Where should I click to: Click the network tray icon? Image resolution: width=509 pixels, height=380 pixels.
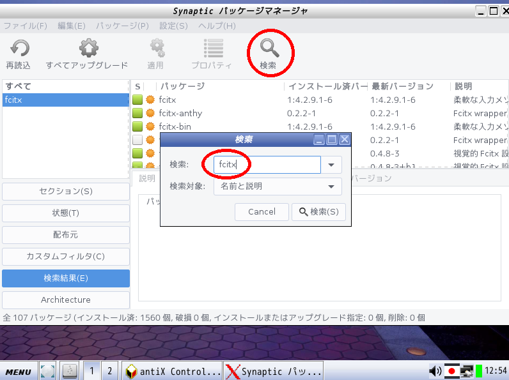tap(466, 371)
